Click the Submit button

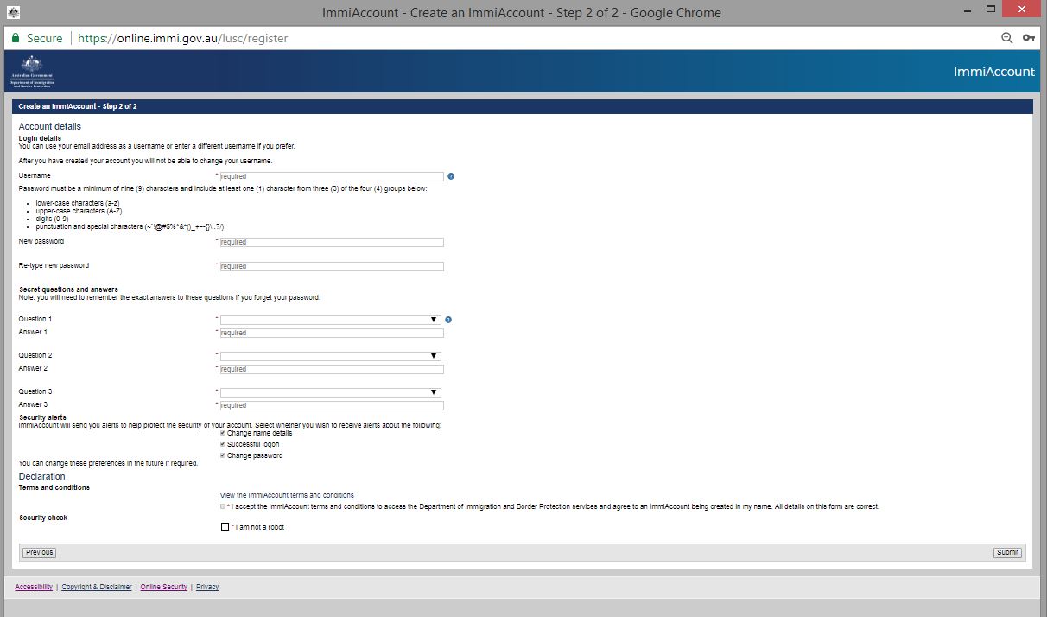coord(1006,552)
